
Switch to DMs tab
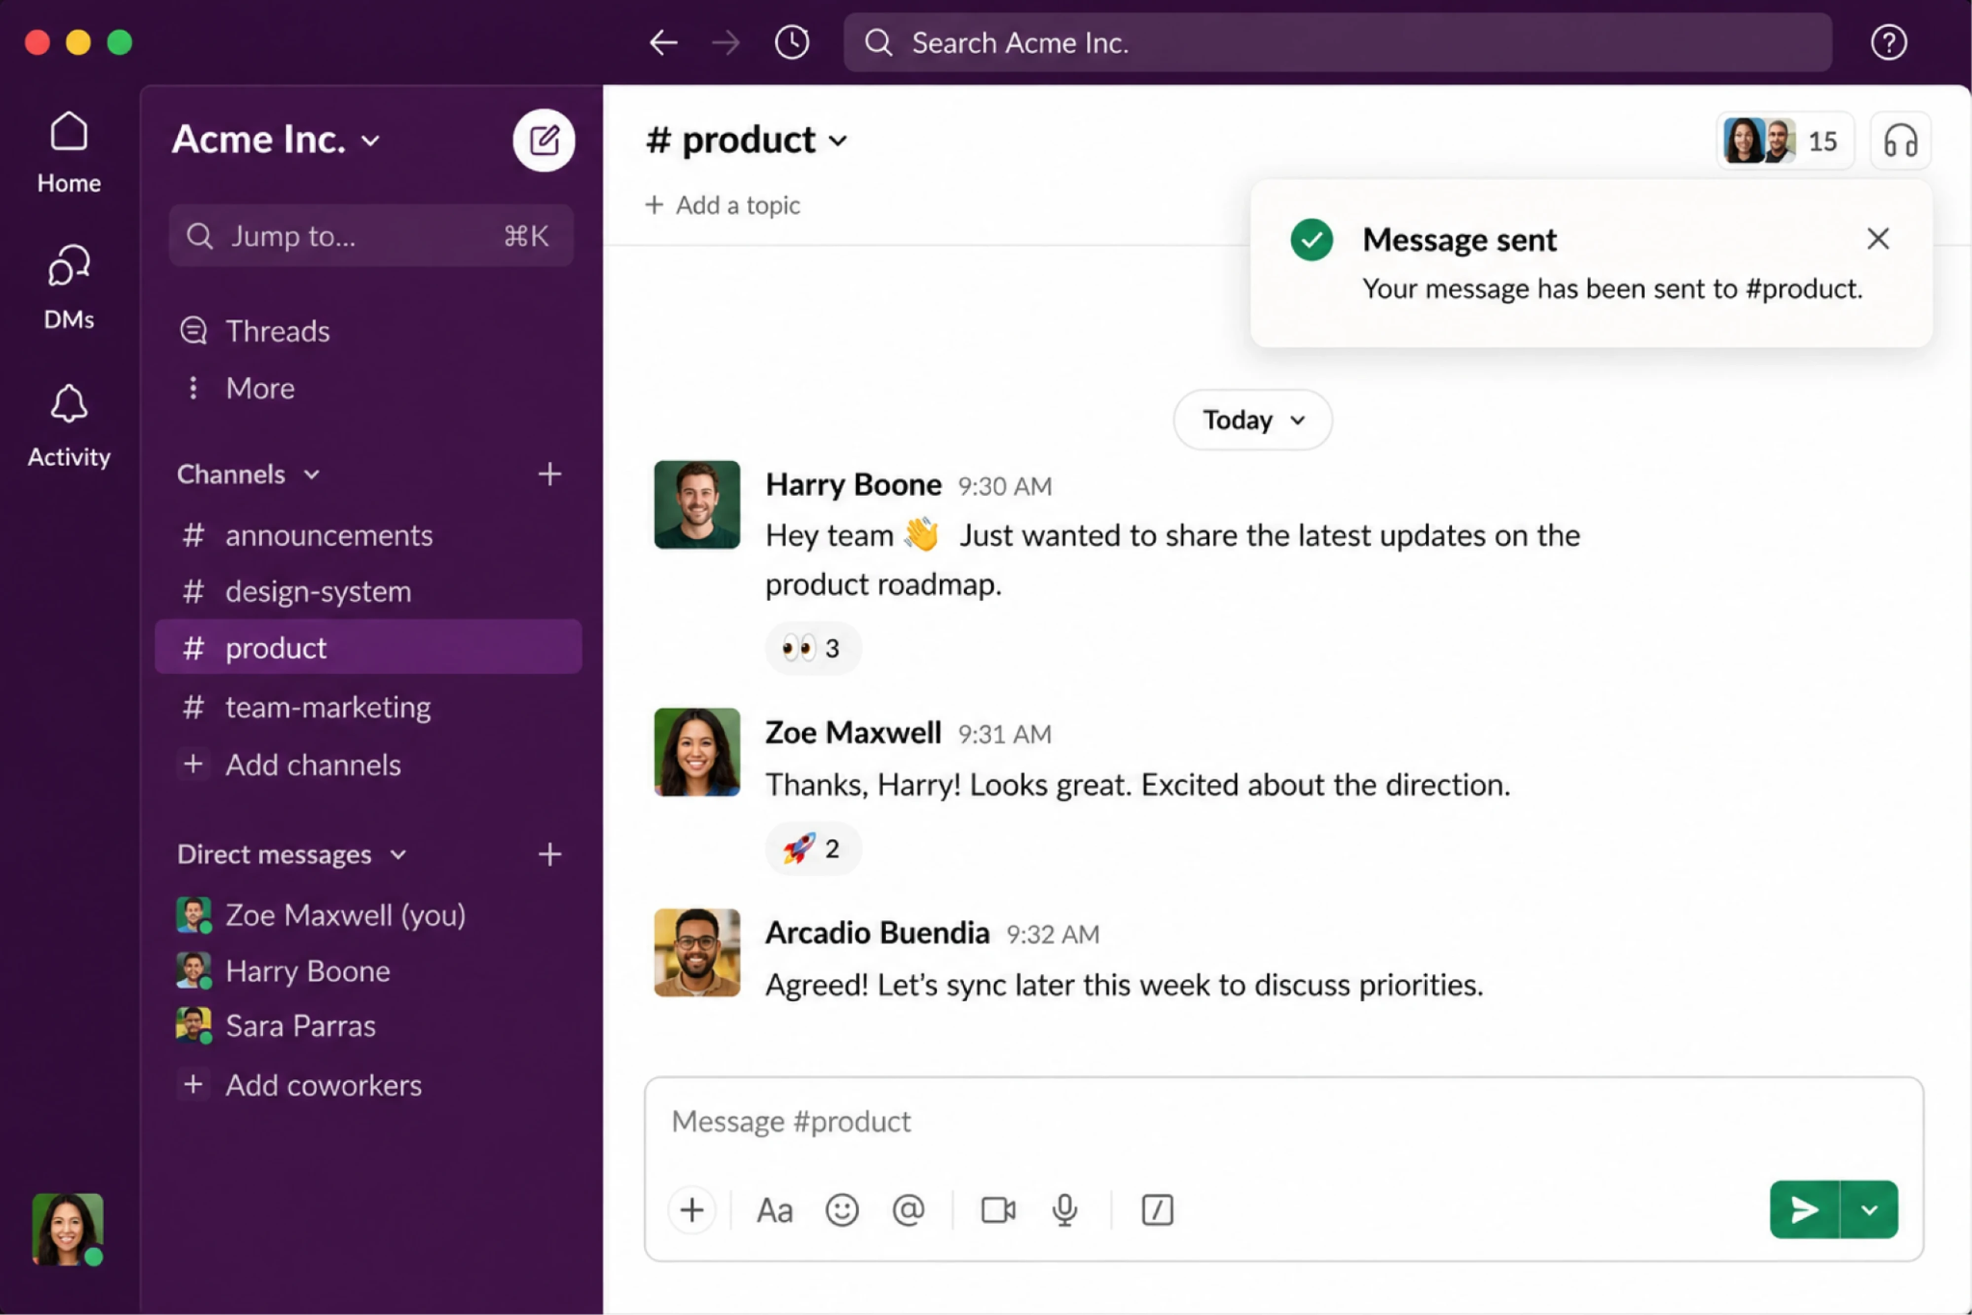[69, 288]
